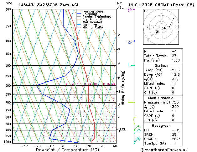This screenshot has width=197, height=152.
Task: Click 'Lifted Index' in Surface section
Action: 154,84
